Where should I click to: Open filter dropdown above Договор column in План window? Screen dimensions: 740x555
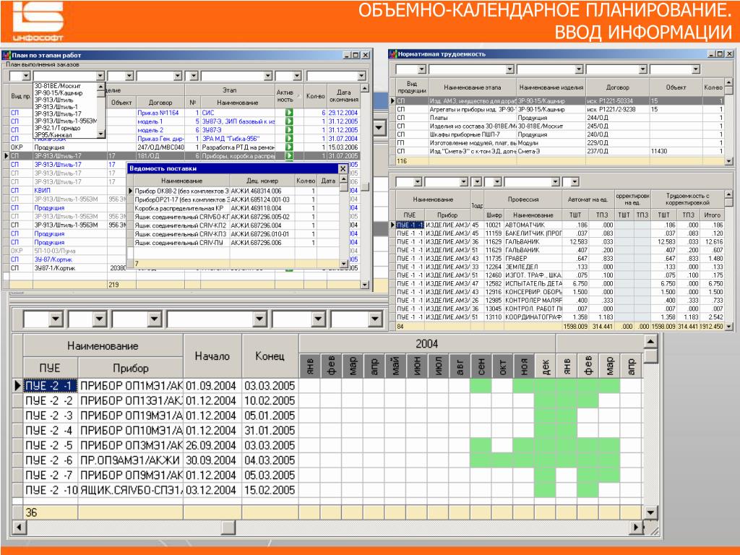[178, 75]
